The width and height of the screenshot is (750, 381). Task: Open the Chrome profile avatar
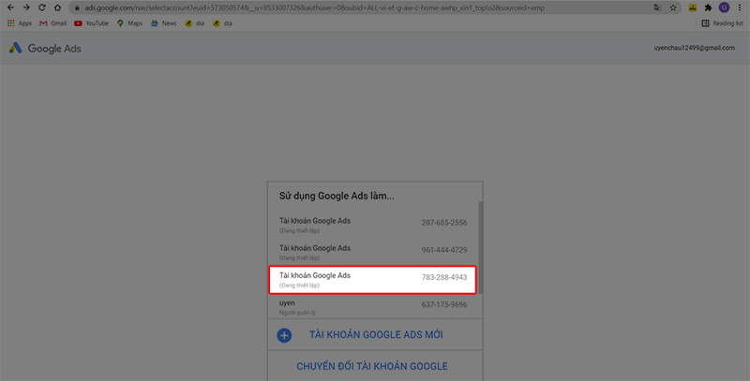pyautogui.click(x=724, y=7)
